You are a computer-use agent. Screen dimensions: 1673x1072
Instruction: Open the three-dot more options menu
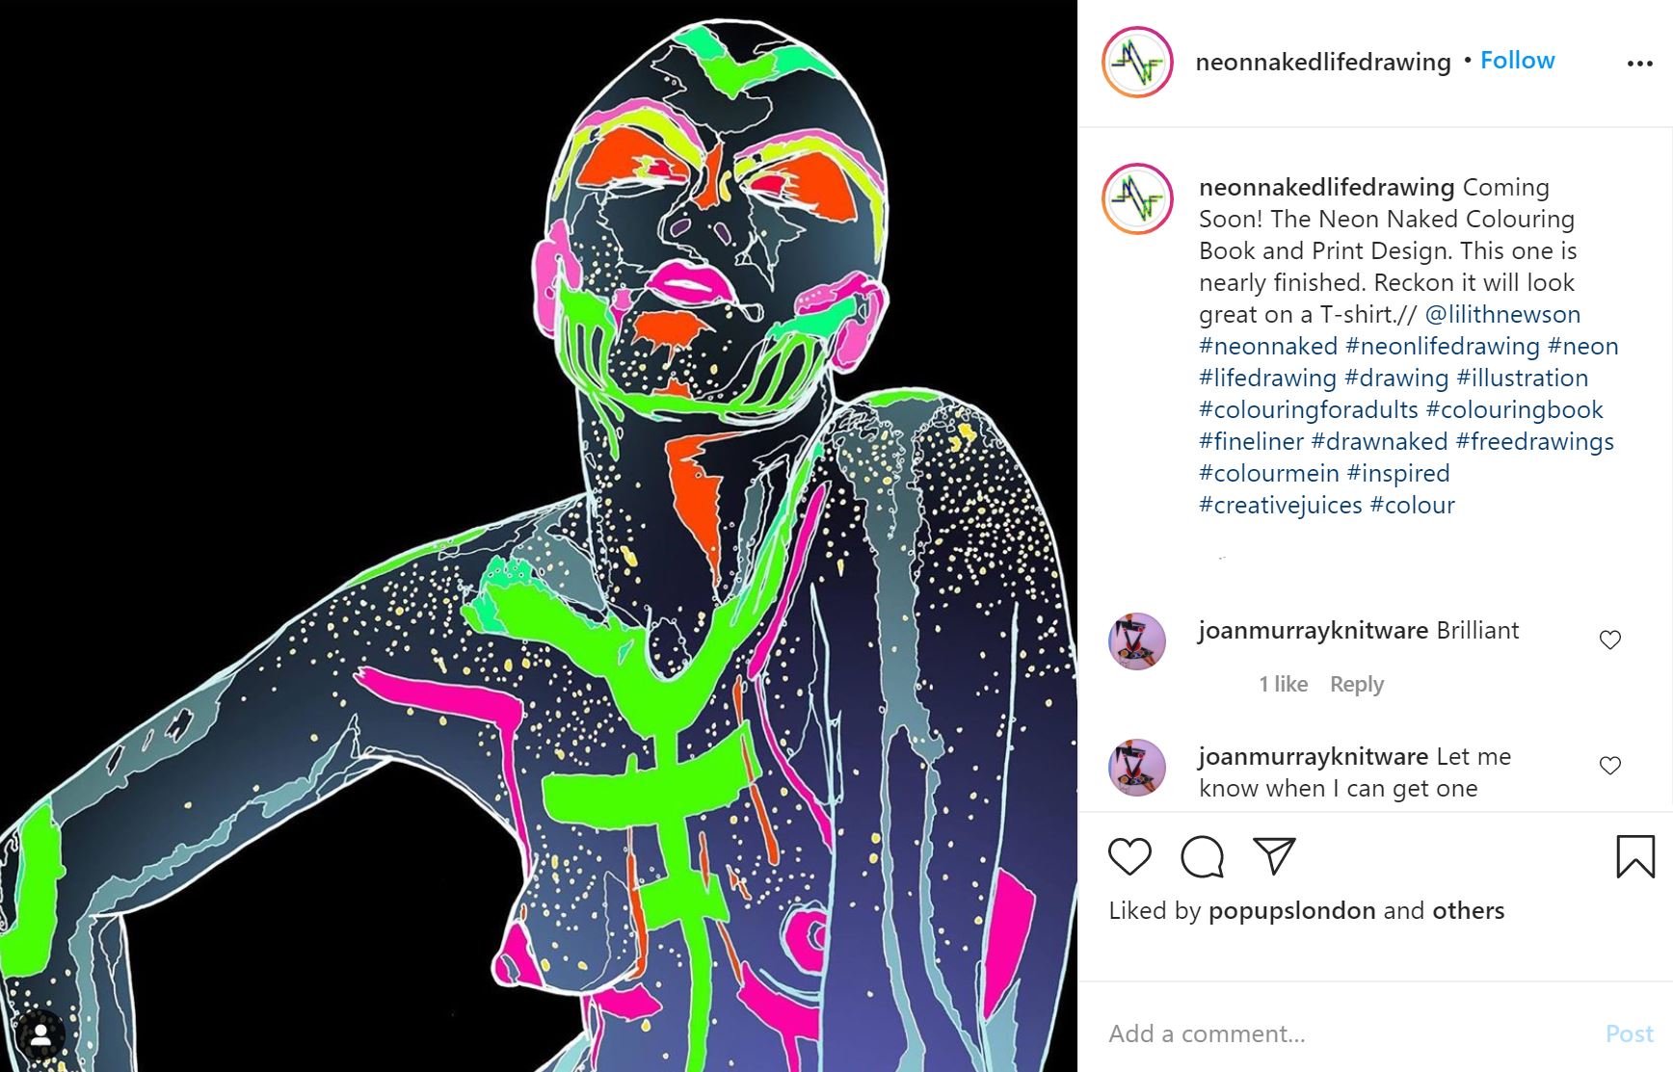(1639, 64)
